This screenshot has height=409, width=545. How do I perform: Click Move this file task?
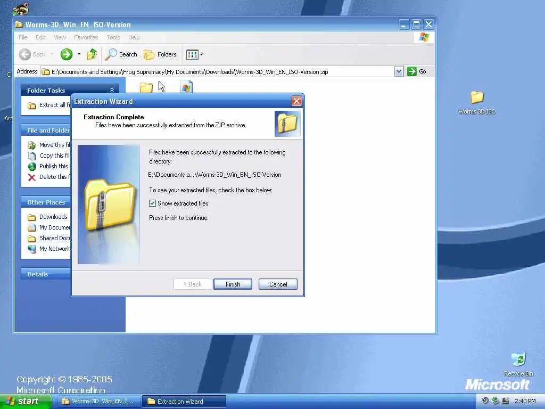pos(55,145)
